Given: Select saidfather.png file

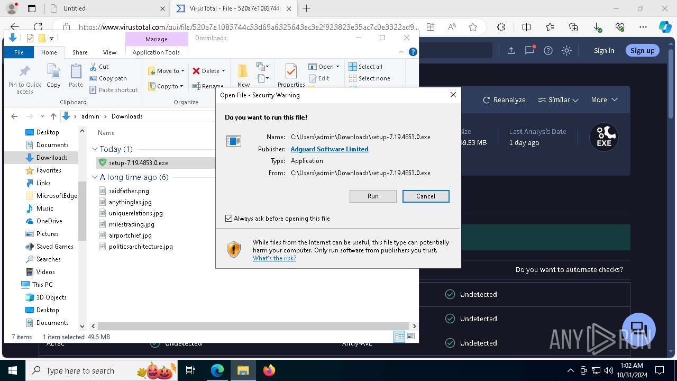Looking at the screenshot, I should pos(129,191).
